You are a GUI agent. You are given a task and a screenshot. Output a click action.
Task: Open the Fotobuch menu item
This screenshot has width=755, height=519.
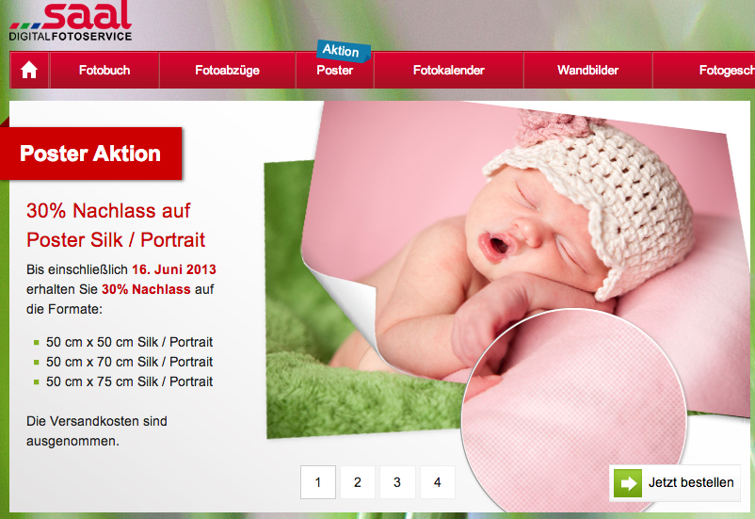pyautogui.click(x=104, y=71)
